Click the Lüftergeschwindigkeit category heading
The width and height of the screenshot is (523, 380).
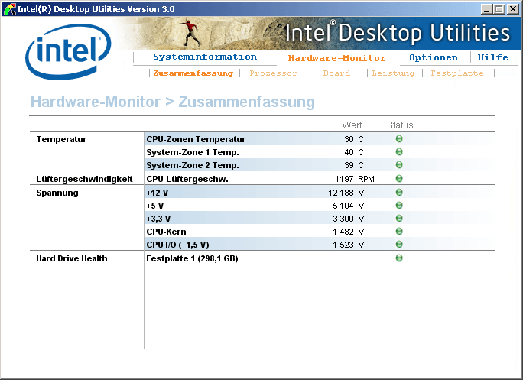point(84,179)
